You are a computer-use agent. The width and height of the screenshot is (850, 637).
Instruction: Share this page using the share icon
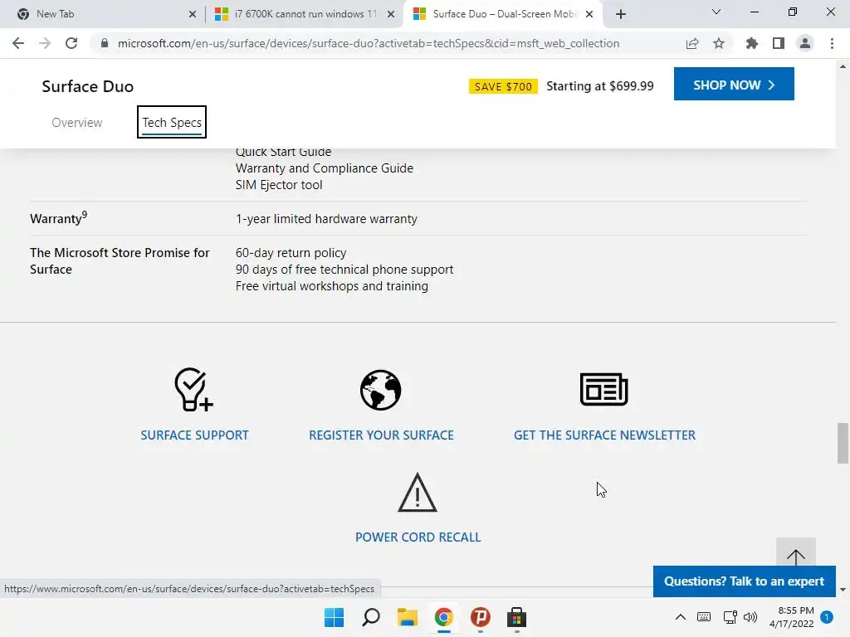692,43
